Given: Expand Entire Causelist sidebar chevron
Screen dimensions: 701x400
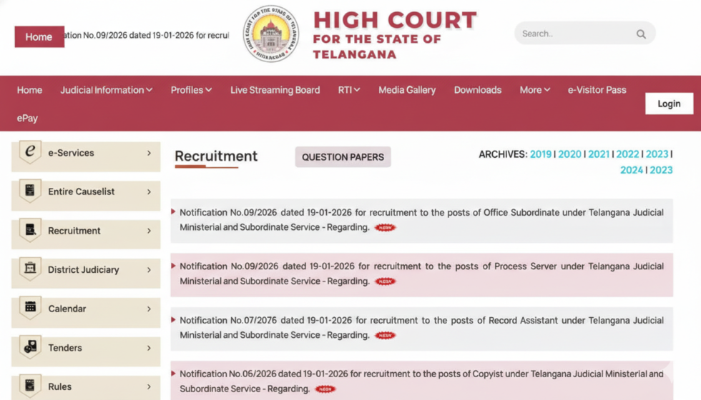Looking at the screenshot, I should (149, 192).
